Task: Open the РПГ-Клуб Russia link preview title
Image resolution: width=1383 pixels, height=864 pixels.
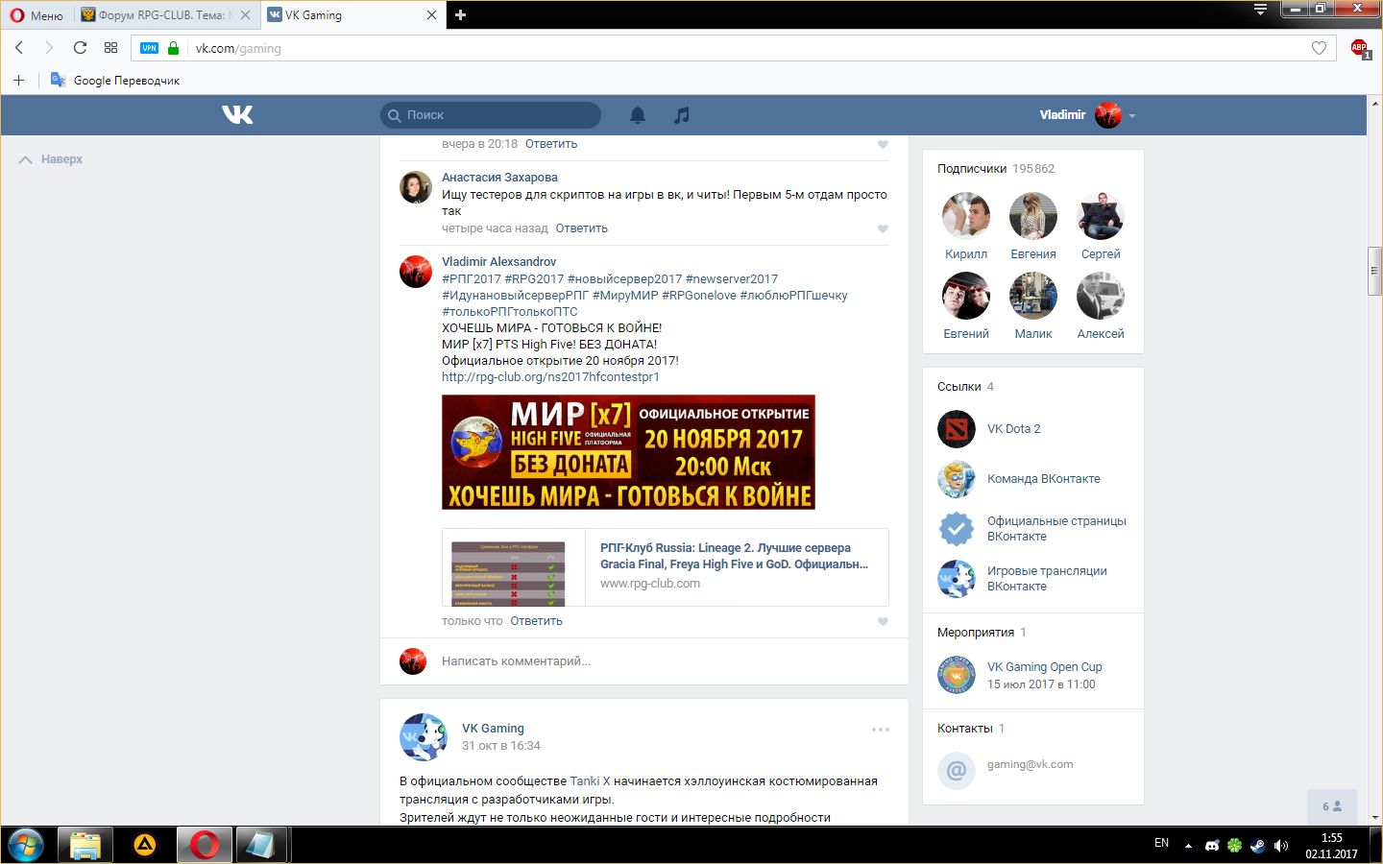Action: click(734, 556)
